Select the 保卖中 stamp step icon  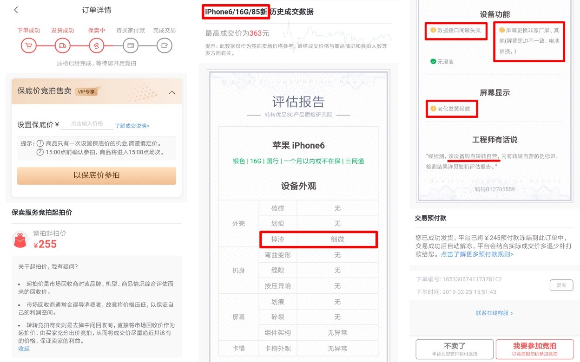pyautogui.click(x=97, y=45)
